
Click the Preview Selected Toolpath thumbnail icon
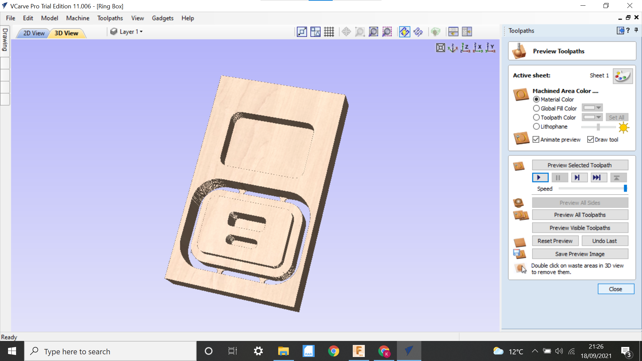519,166
